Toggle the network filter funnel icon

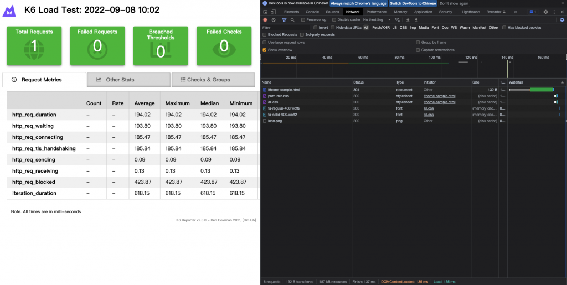(284, 20)
